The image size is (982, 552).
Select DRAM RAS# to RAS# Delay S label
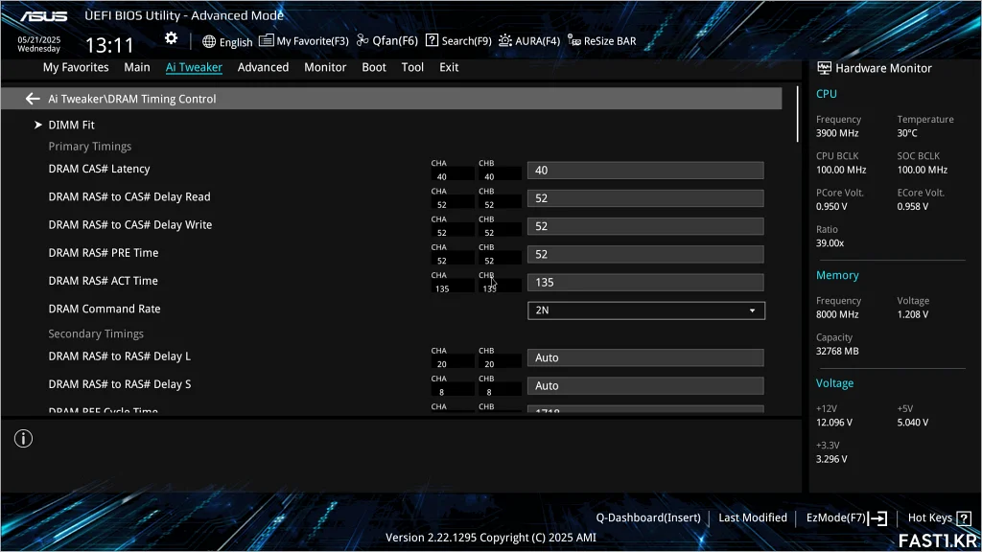click(120, 384)
